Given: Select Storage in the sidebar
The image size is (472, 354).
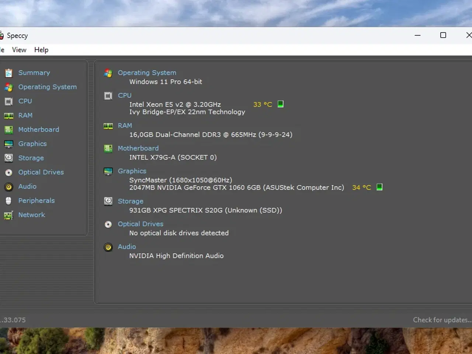Looking at the screenshot, I should [x=31, y=158].
